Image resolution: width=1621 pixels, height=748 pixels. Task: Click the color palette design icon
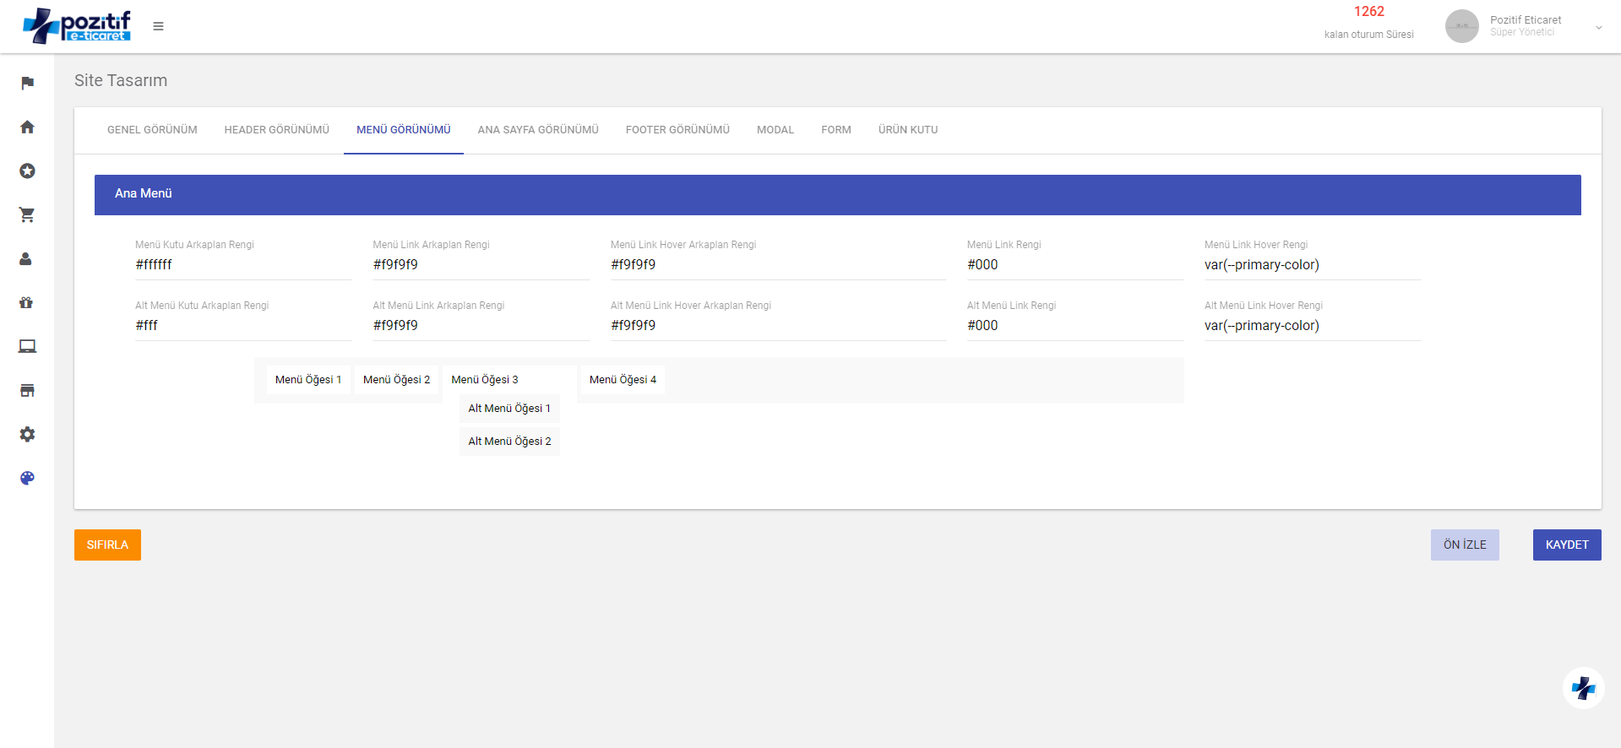pyautogui.click(x=27, y=478)
